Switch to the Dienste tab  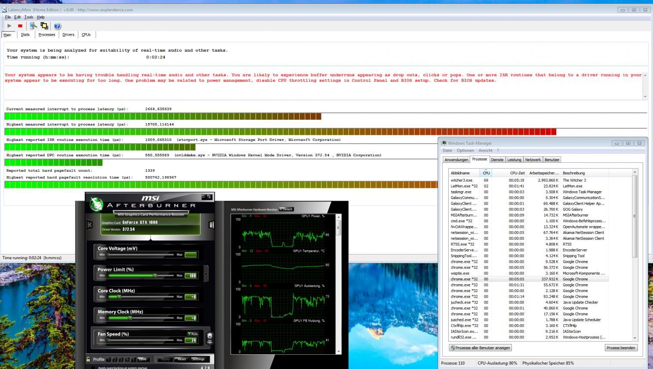(497, 160)
